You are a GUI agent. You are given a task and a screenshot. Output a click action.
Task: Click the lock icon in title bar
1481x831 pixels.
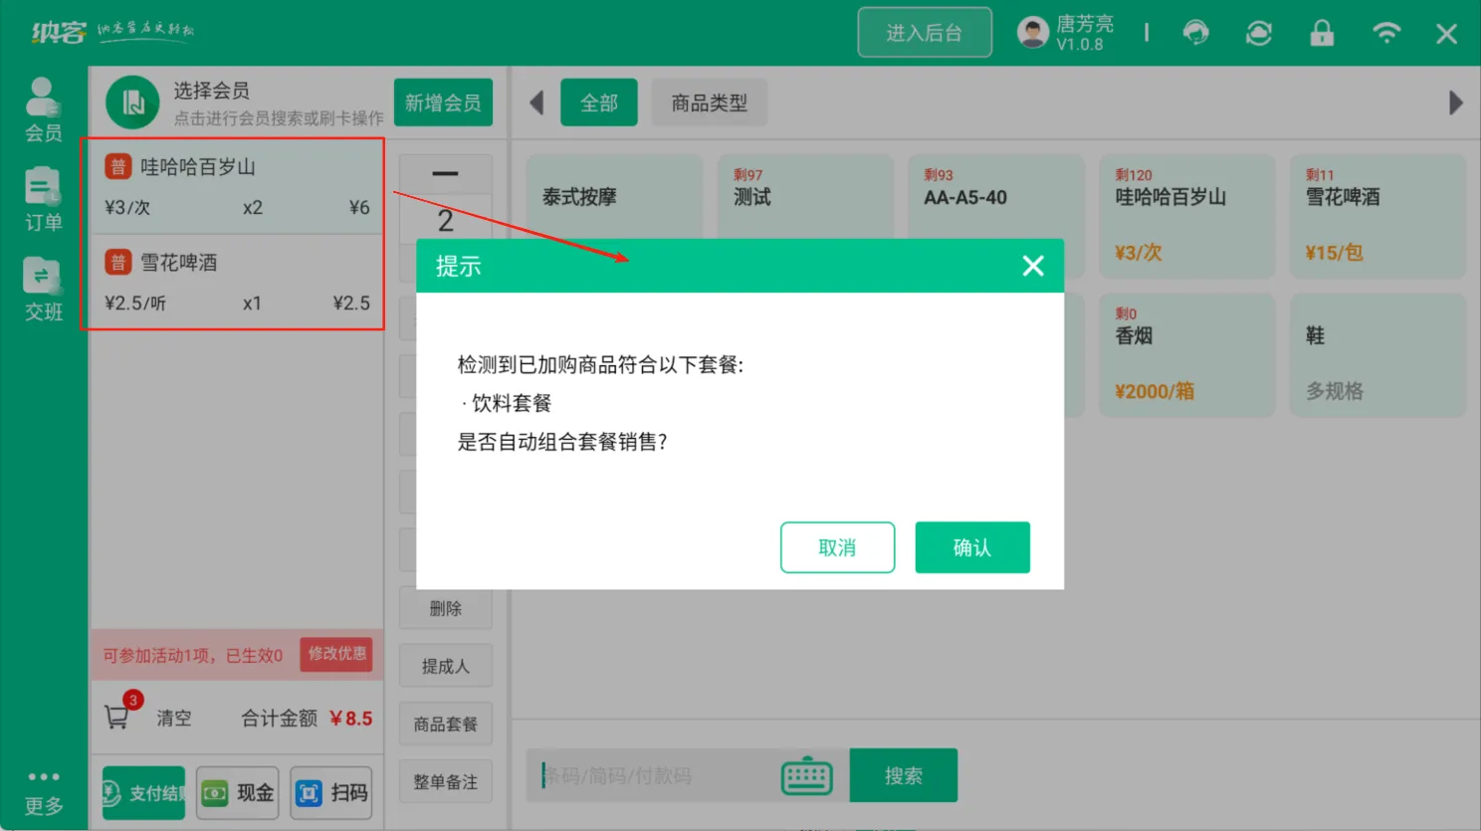click(1322, 33)
